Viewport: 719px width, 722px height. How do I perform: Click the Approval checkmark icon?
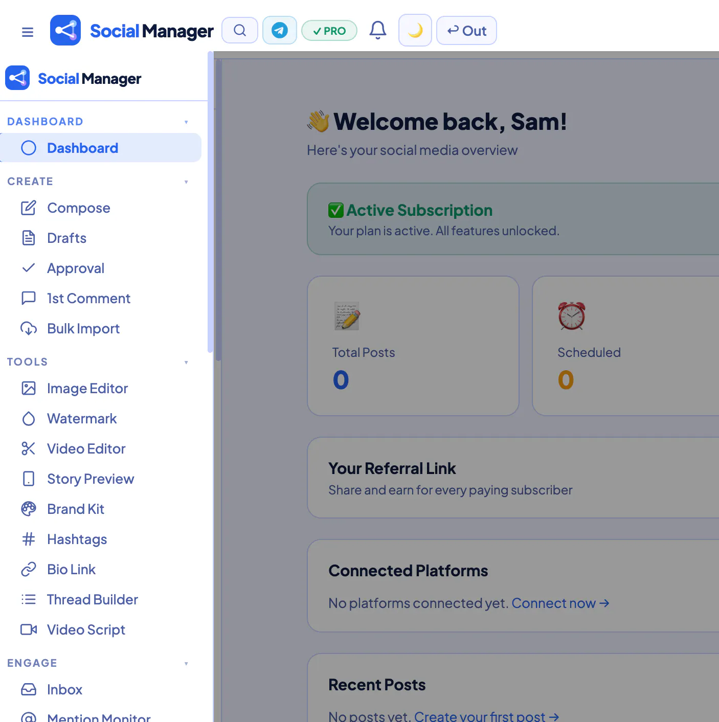pyautogui.click(x=29, y=268)
